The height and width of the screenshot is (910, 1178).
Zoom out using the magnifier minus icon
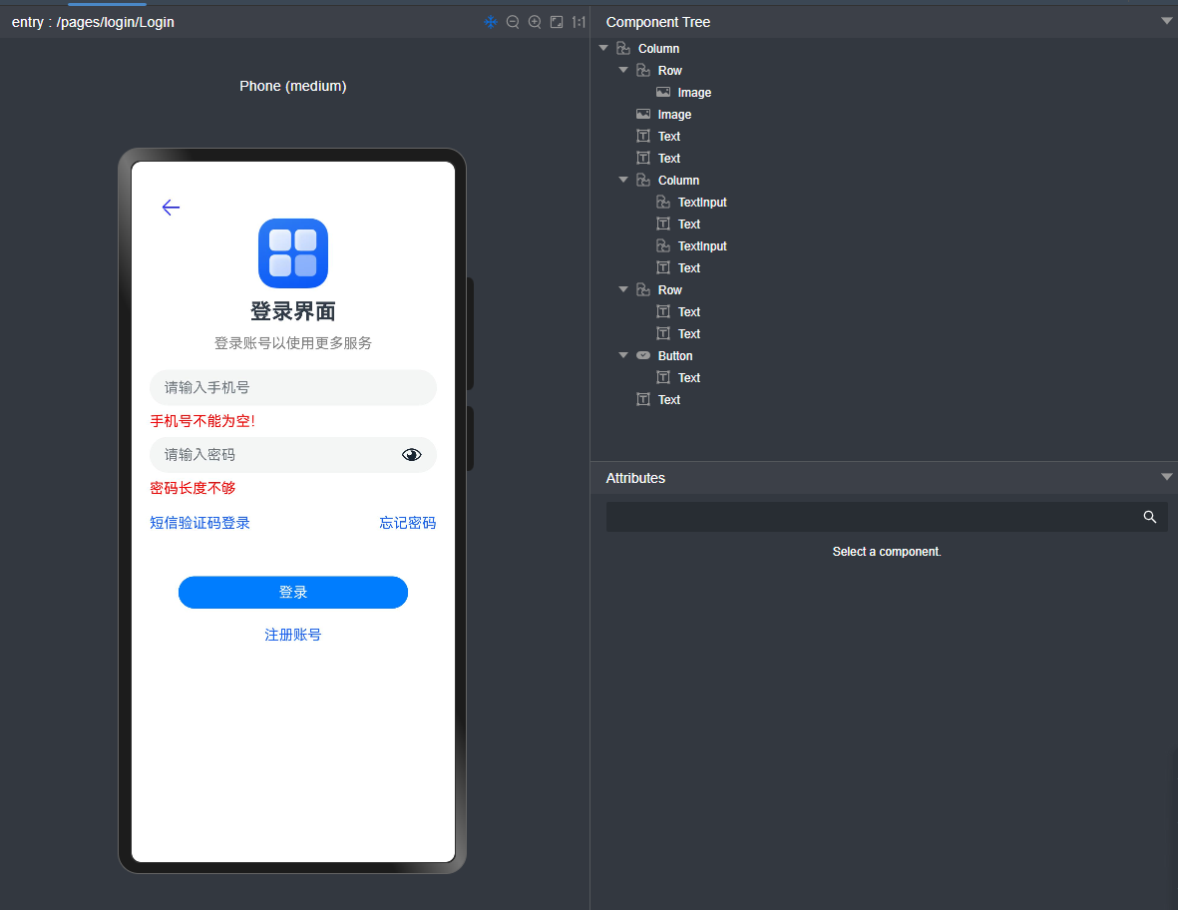point(513,21)
